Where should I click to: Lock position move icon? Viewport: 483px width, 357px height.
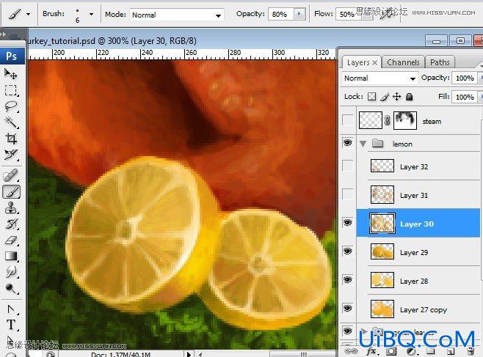pyautogui.click(x=396, y=97)
